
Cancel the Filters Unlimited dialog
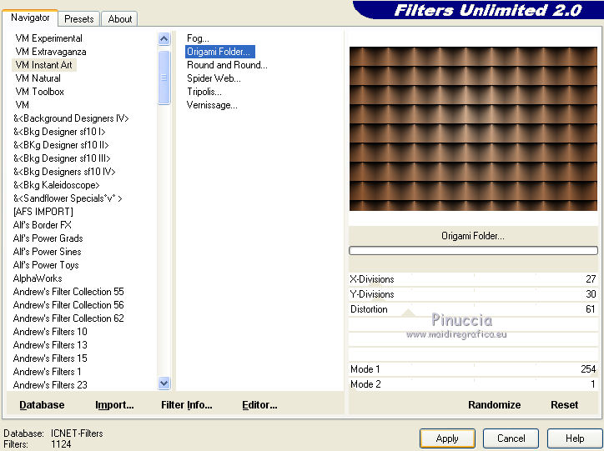click(511, 438)
